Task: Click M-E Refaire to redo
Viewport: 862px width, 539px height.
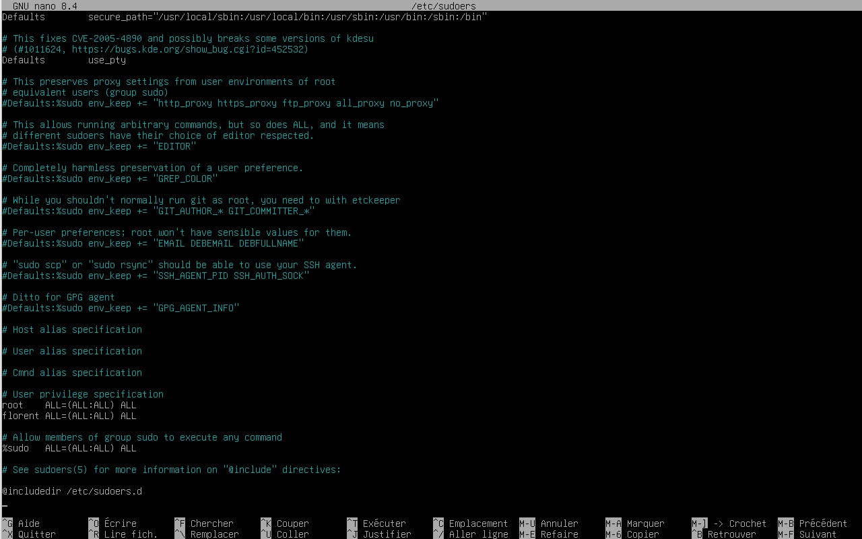Action: point(549,534)
